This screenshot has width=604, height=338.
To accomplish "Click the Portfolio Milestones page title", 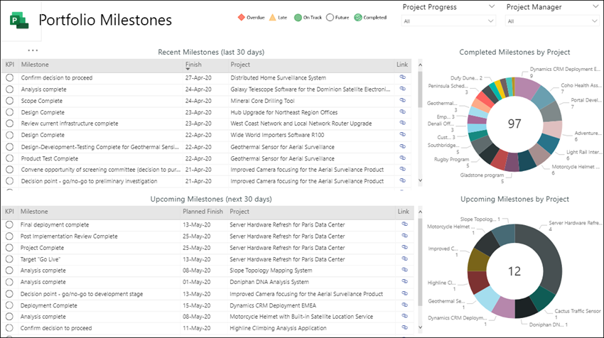I will (x=105, y=20).
